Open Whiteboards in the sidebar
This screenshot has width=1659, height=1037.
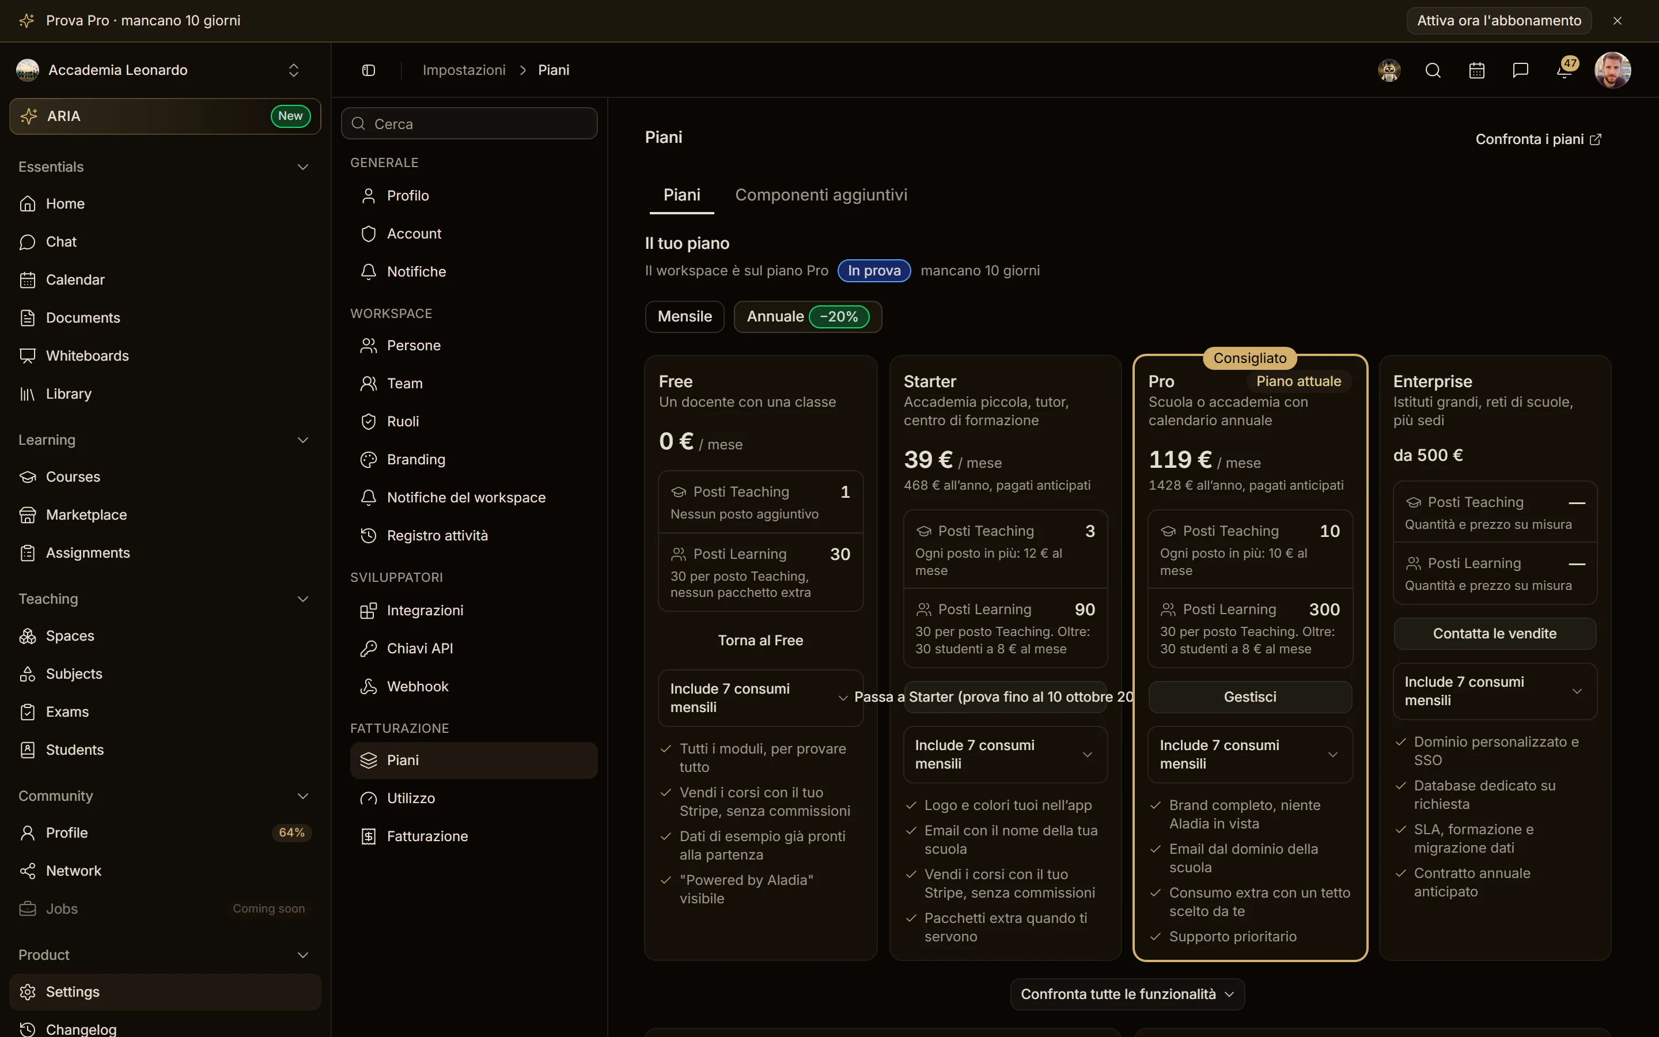click(x=165, y=355)
